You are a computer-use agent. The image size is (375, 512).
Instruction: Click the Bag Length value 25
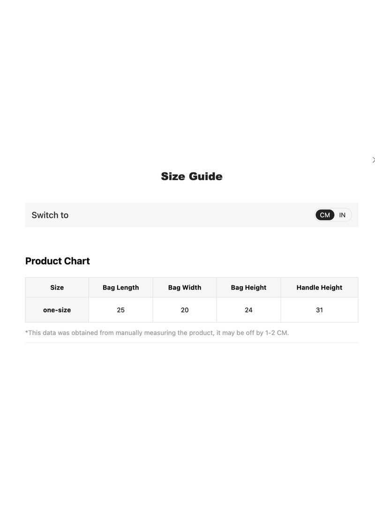(120, 310)
